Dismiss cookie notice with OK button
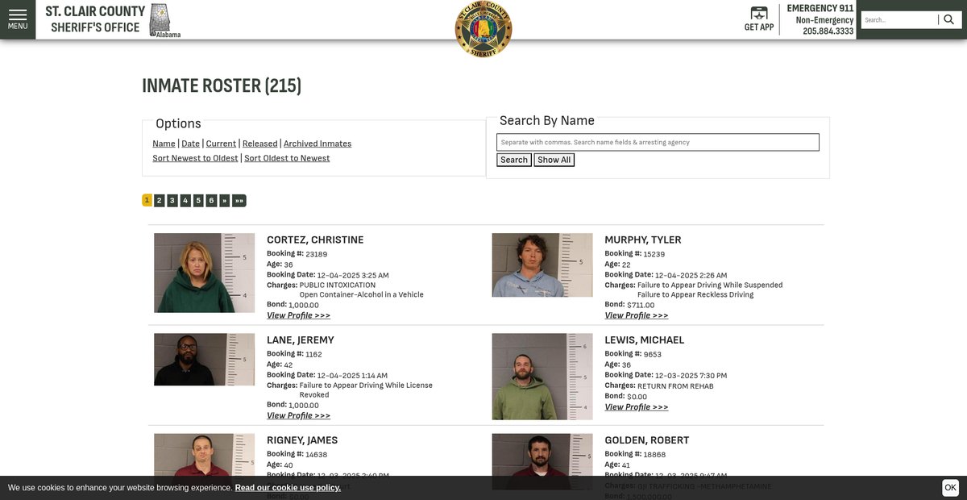This screenshot has width=967, height=500. pyautogui.click(x=951, y=488)
